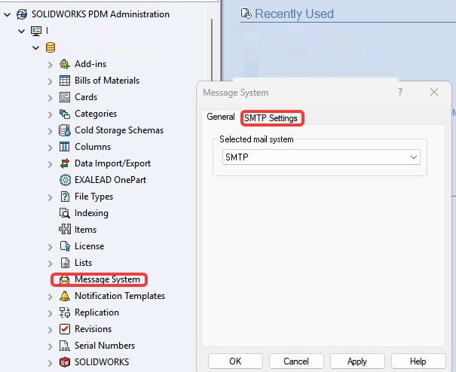The image size is (456, 372).
Task: Open the Selected mail system dropdown
Action: pos(321,157)
